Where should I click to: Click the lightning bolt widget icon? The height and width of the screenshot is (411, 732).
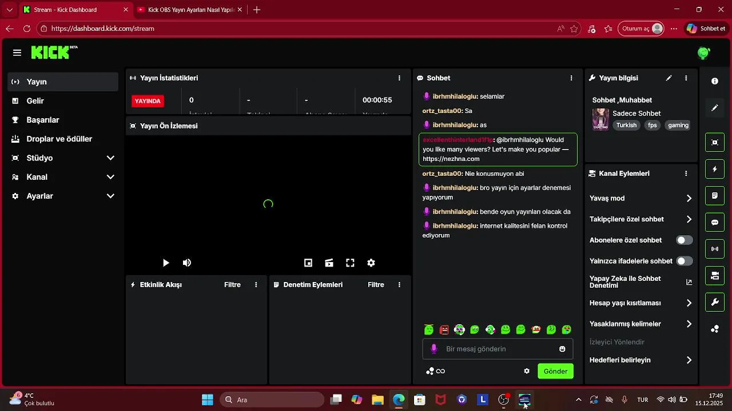(x=715, y=169)
